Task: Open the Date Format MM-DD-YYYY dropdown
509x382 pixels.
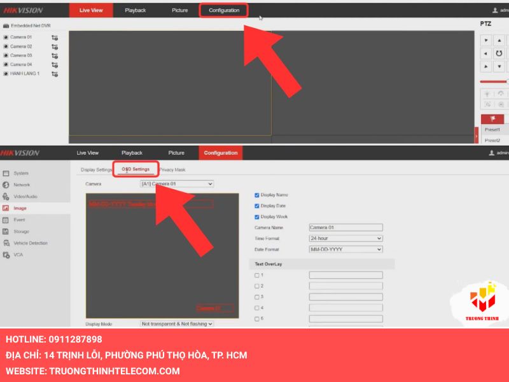Action: pos(345,250)
